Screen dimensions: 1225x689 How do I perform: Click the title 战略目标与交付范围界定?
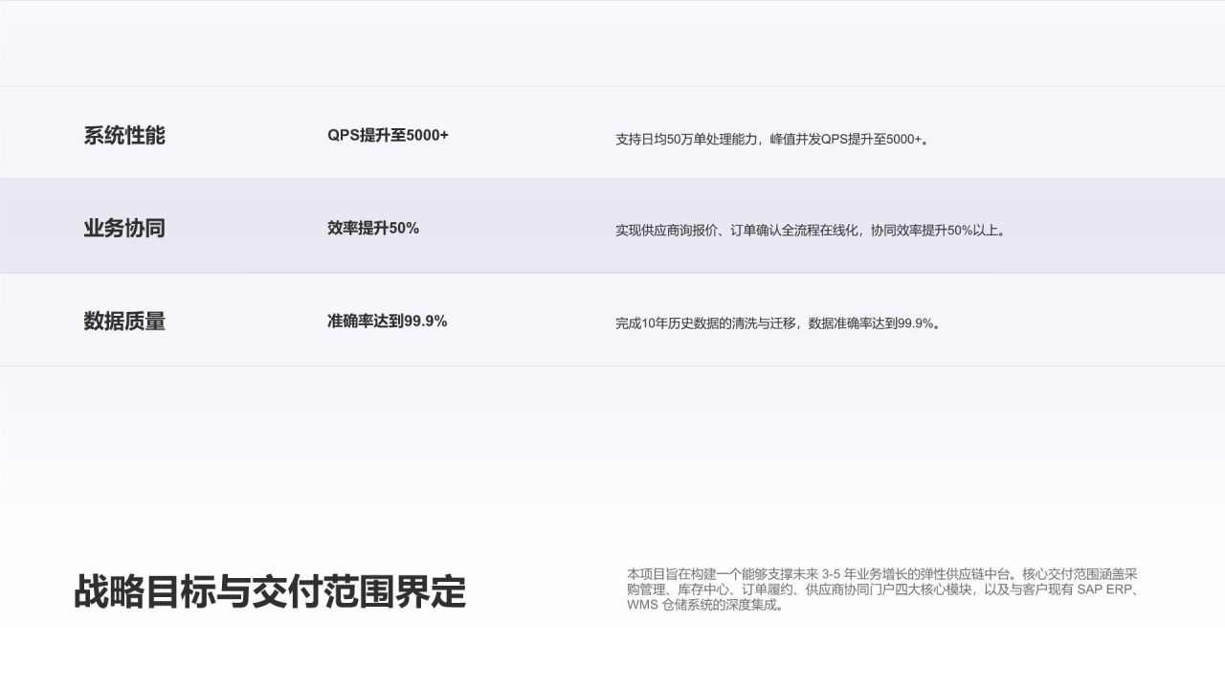pyautogui.click(x=270, y=592)
